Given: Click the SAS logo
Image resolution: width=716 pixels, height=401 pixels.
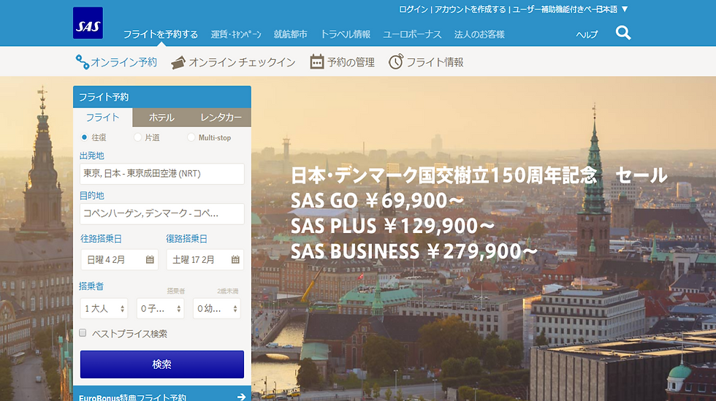Looking at the screenshot, I should [x=88, y=23].
